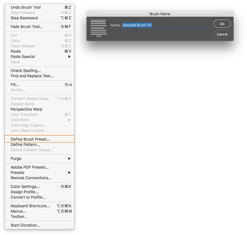Click Auto-Blend Layers entry
Viewport: 247px width, 235px height.
click(40, 131)
